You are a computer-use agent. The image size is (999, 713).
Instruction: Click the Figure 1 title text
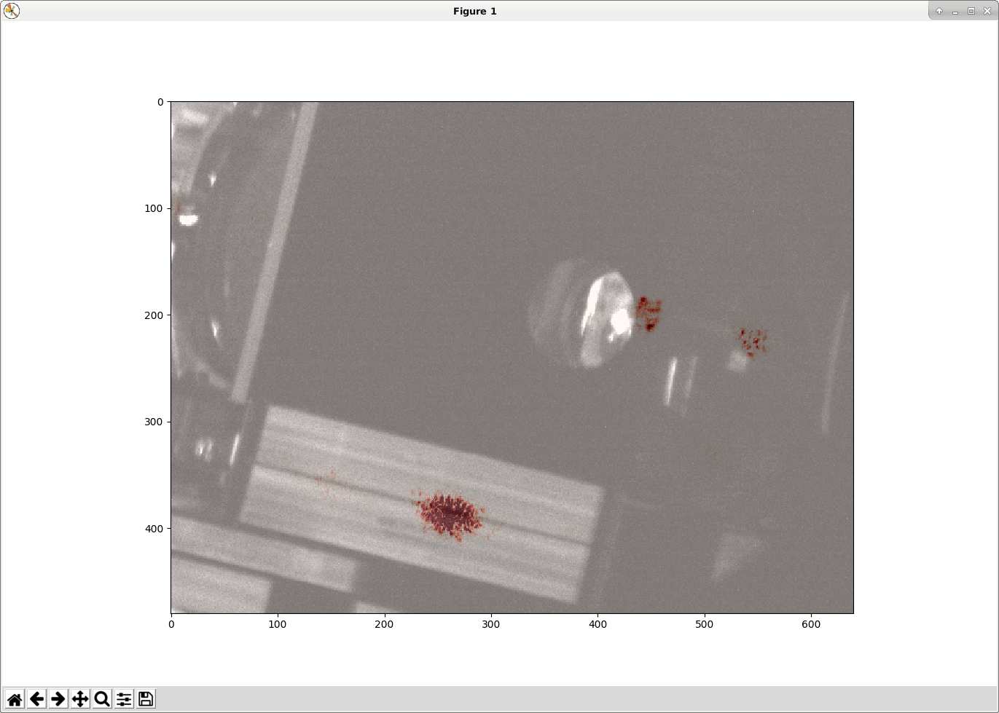pyautogui.click(x=475, y=11)
